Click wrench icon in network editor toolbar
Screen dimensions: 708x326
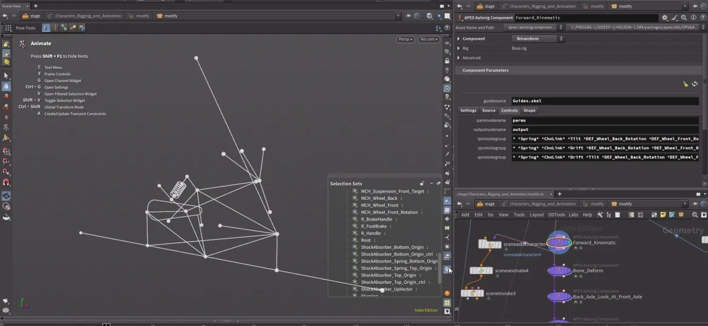click(x=600, y=215)
